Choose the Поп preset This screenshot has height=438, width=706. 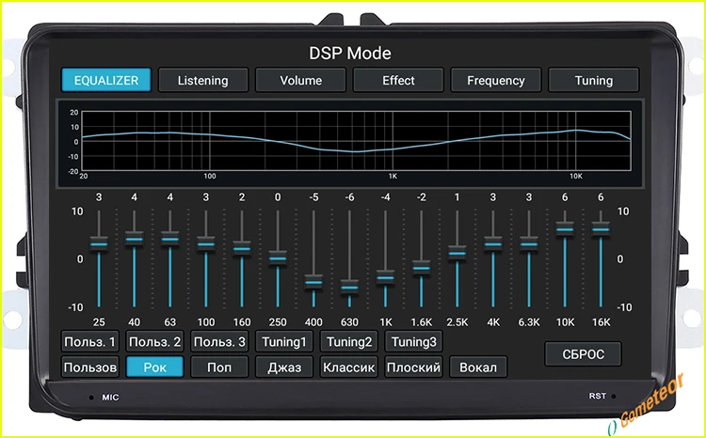pyautogui.click(x=219, y=367)
